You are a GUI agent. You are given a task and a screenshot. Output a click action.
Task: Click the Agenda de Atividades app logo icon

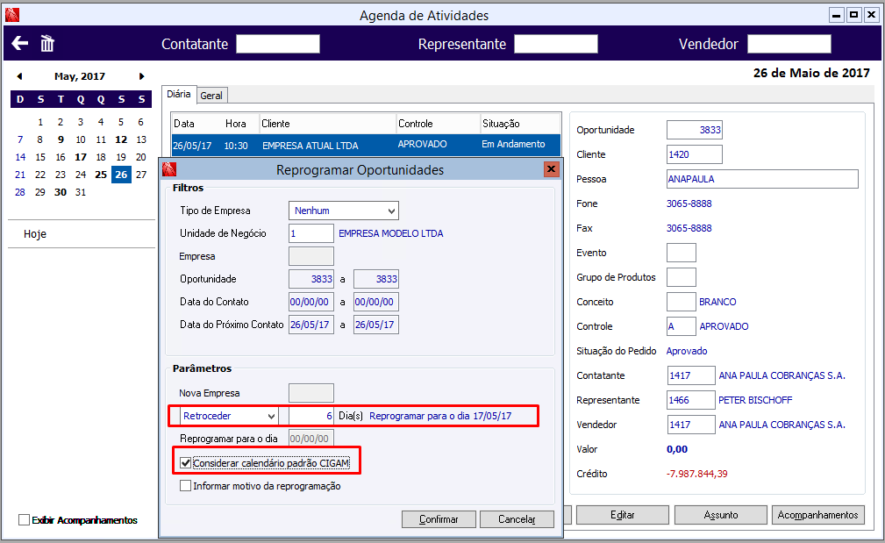click(x=12, y=15)
